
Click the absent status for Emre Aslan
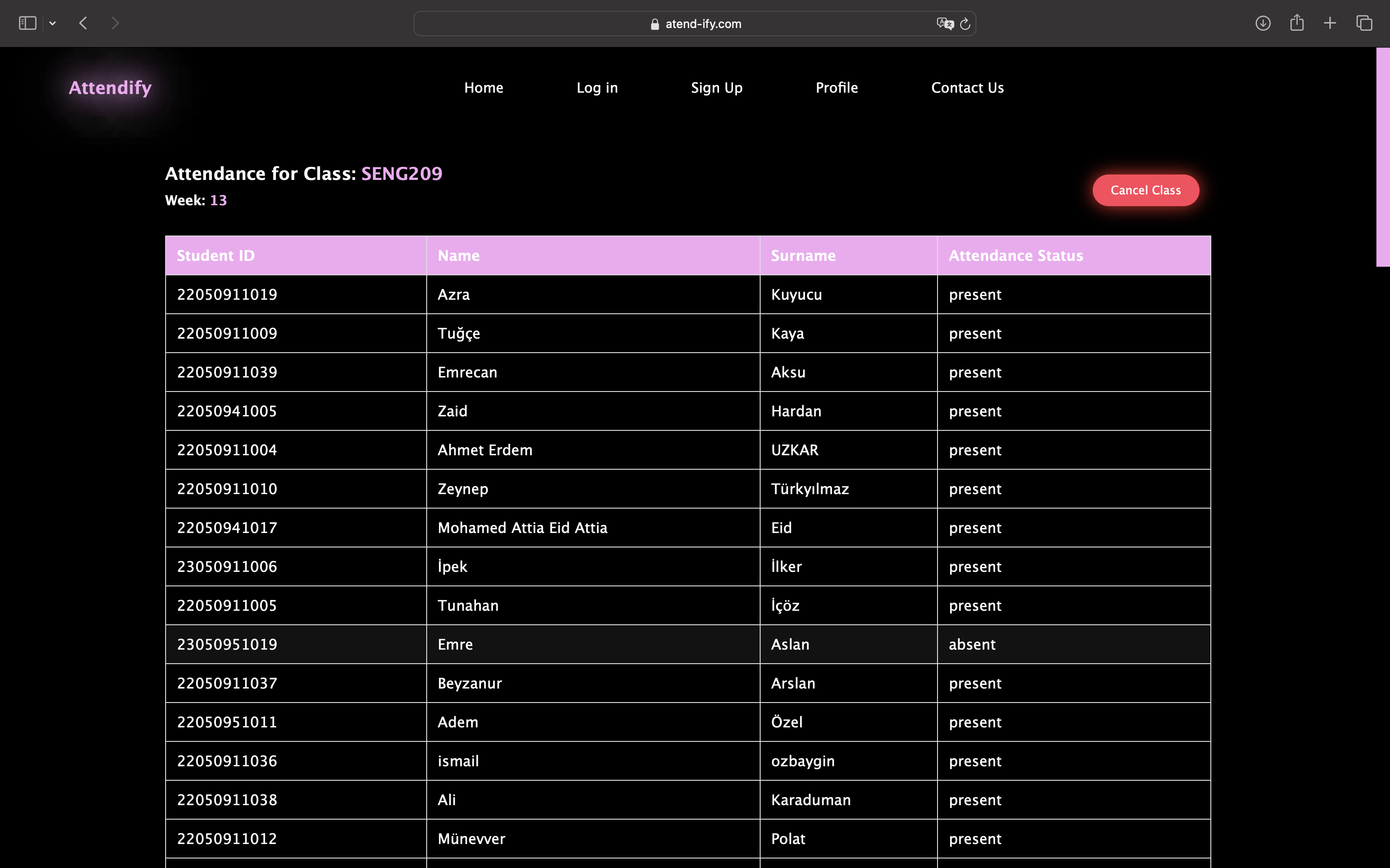[x=972, y=645]
